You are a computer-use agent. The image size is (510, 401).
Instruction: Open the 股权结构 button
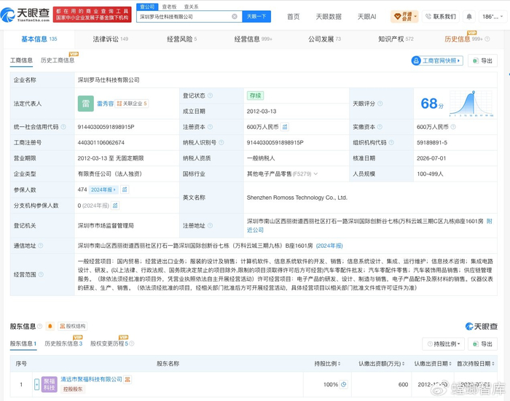(x=73, y=326)
